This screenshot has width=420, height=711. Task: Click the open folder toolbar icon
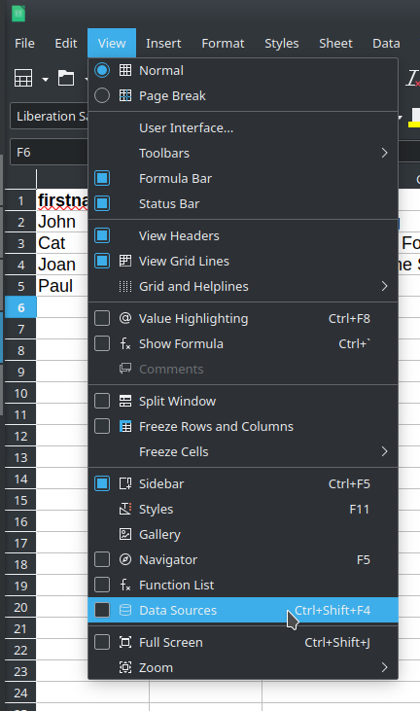[66, 79]
